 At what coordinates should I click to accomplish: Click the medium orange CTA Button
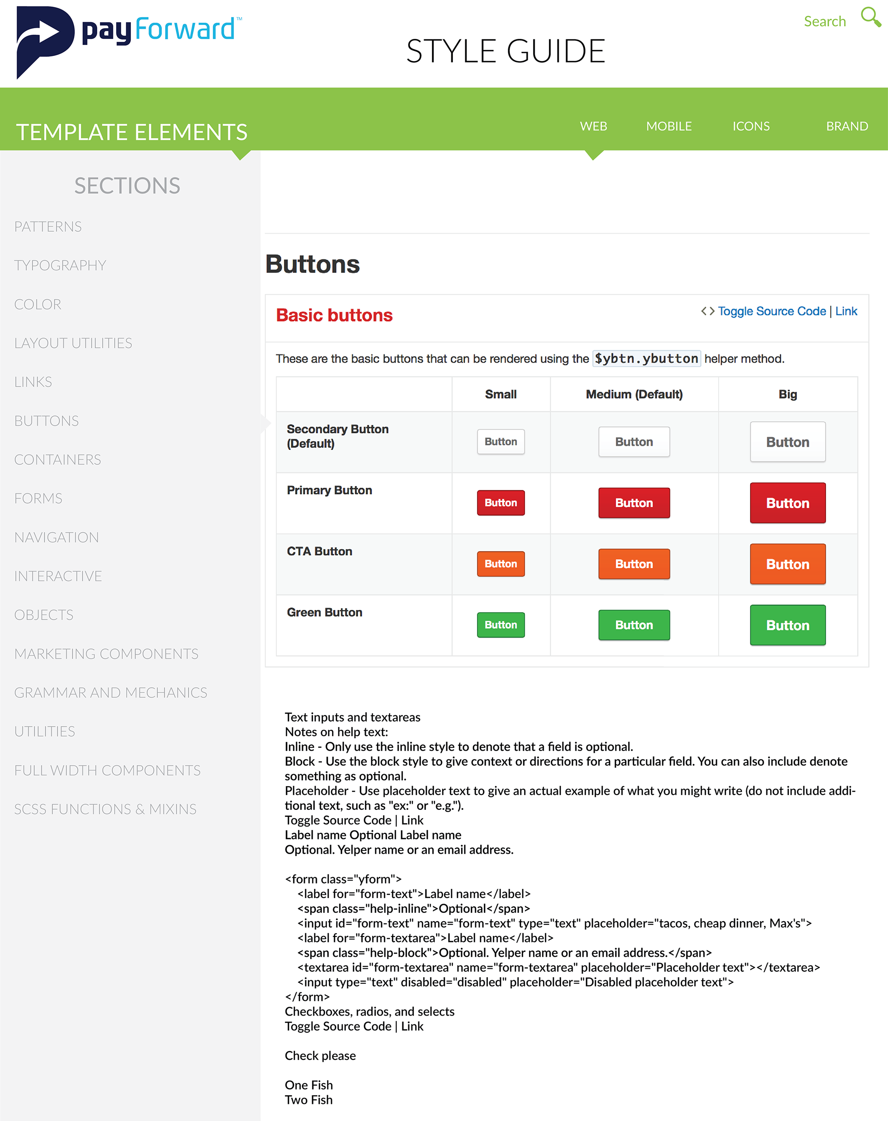[x=634, y=564]
